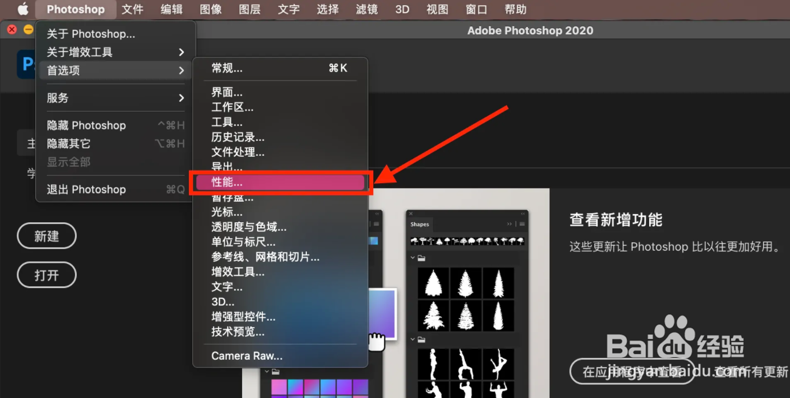Open the 文件 menu
This screenshot has height=398, width=790.
[x=133, y=9]
